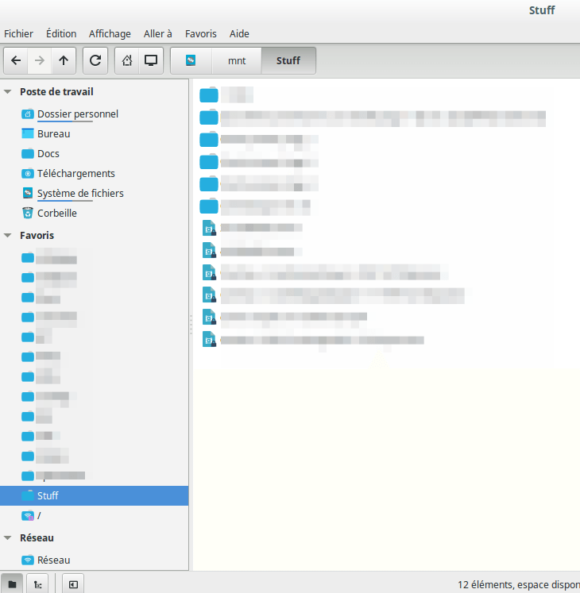Collapse the Poste de travail section

(8, 91)
